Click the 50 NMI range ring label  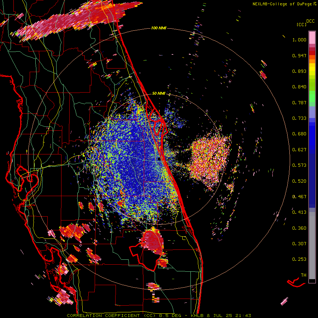point(159,93)
